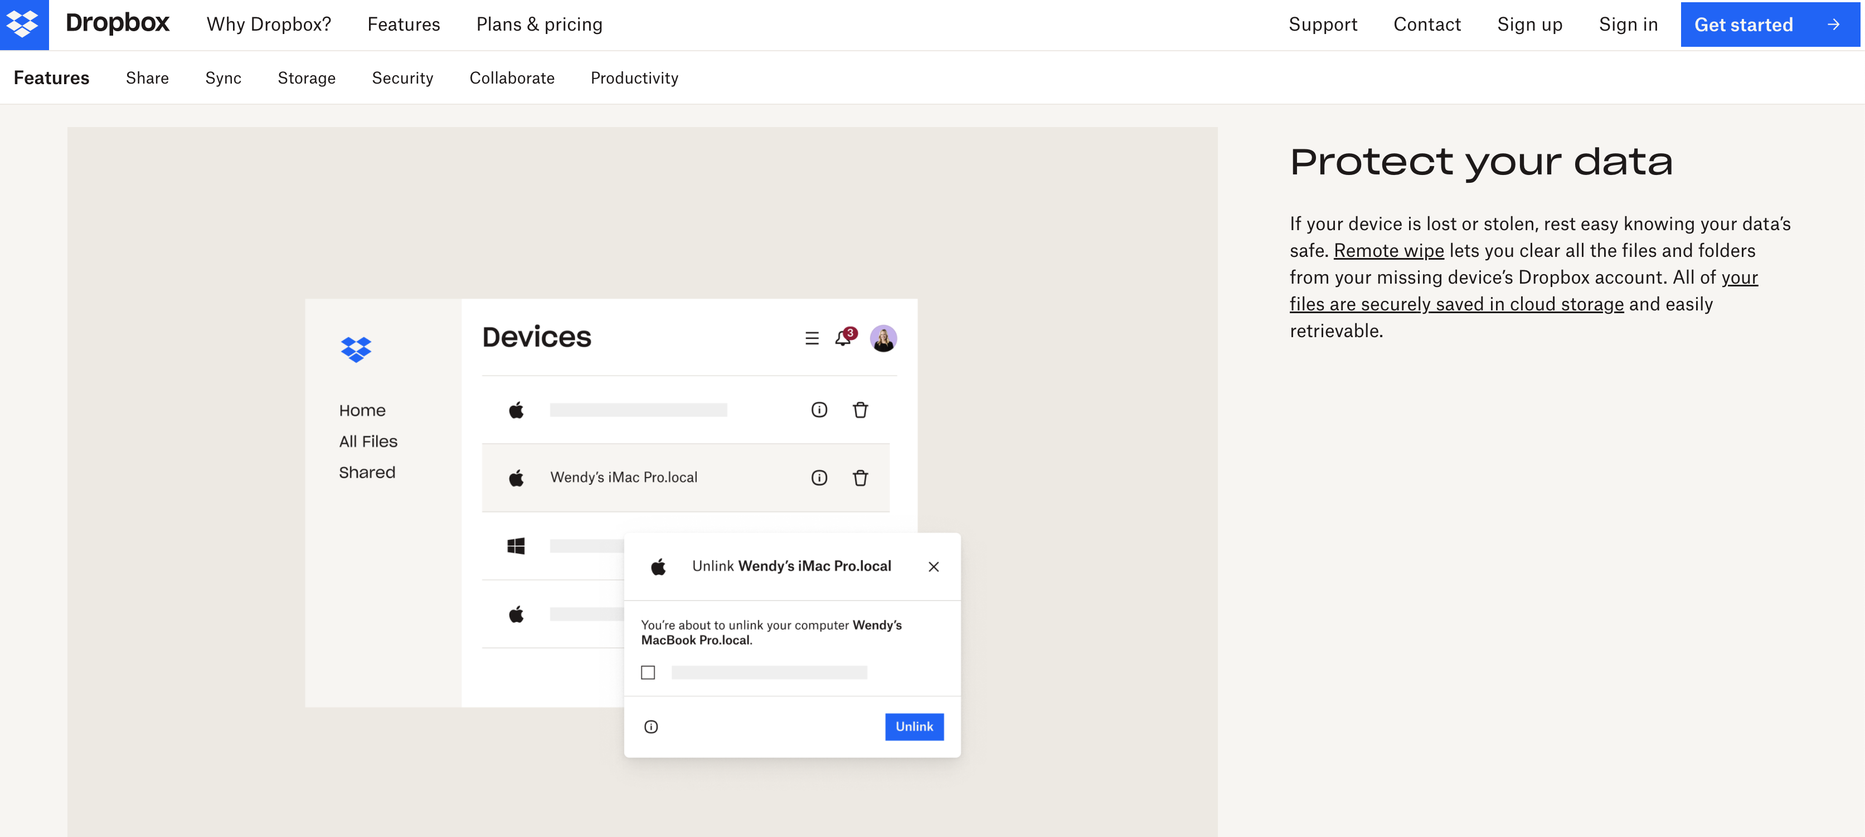
Task: Click the notifications bell with badge
Action: (x=843, y=337)
